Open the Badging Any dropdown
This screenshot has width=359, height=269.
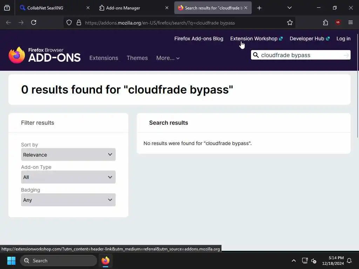click(68, 200)
